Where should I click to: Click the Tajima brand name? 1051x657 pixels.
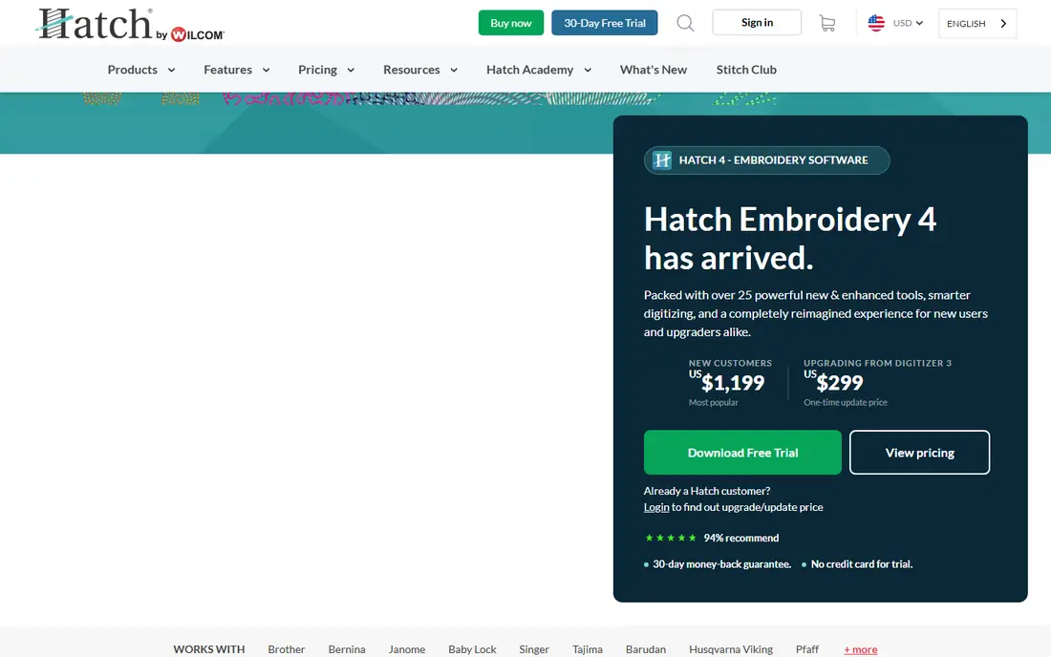pos(588,649)
